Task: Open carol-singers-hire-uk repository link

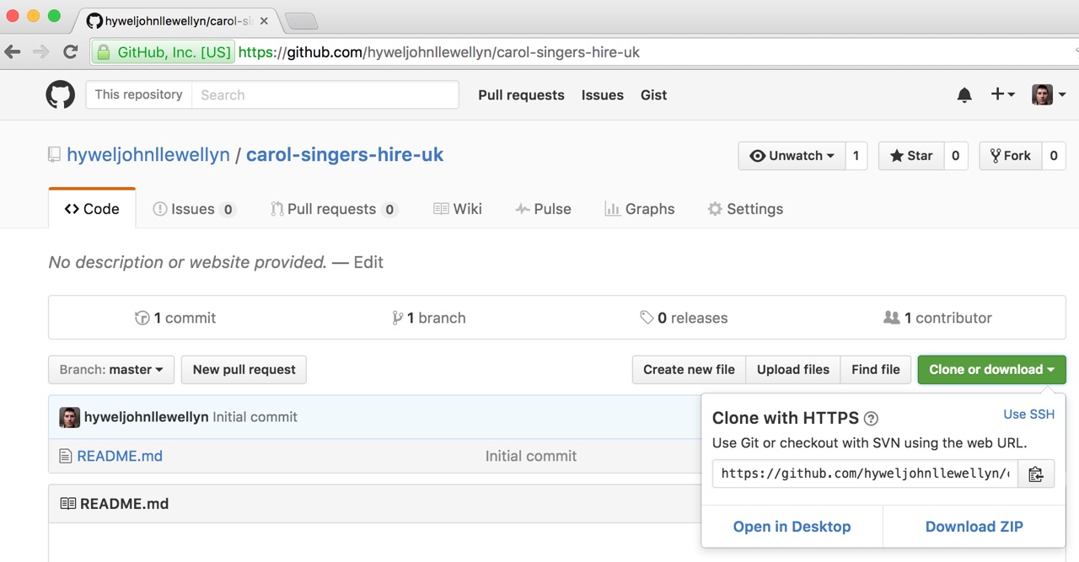Action: pos(345,155)
